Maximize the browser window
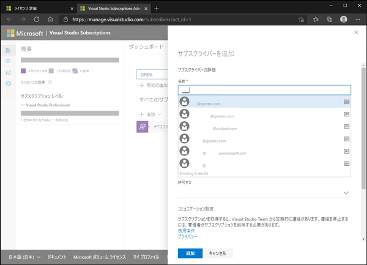 pyautogui.click(x=345, y=6)
